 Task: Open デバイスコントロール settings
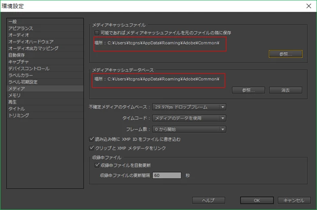tap(45, 68)
